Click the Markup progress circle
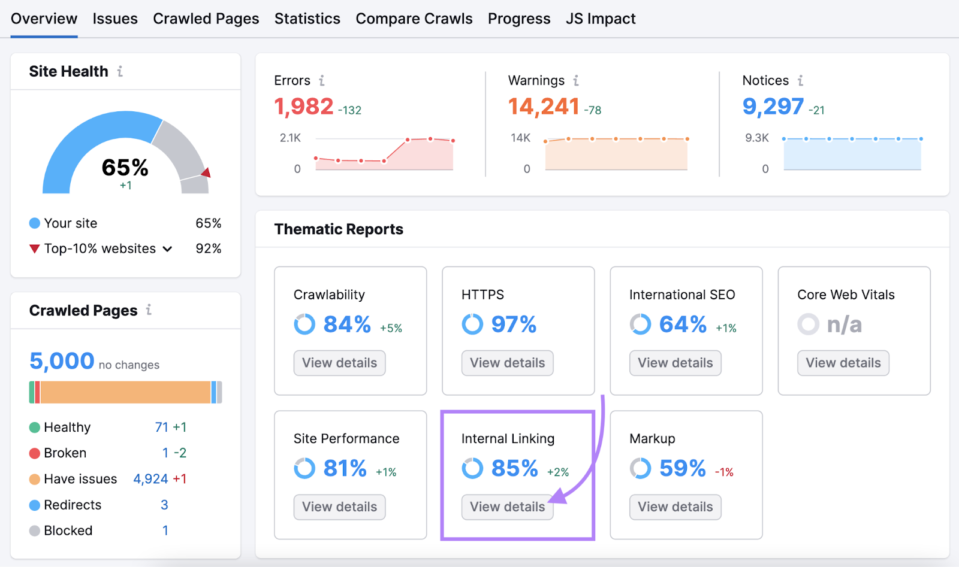Image resolution: width=959 pixels, height=567 pixels. point(641,468)
